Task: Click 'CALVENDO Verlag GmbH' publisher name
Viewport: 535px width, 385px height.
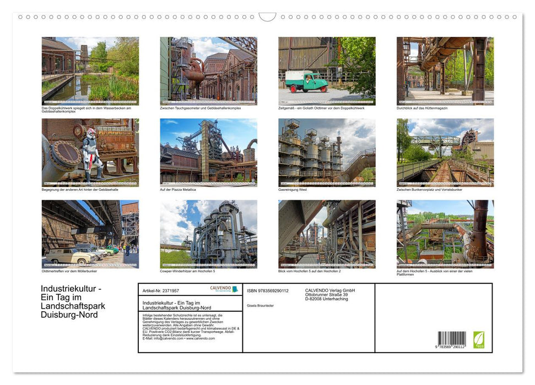Action: [x=330, y=290]
